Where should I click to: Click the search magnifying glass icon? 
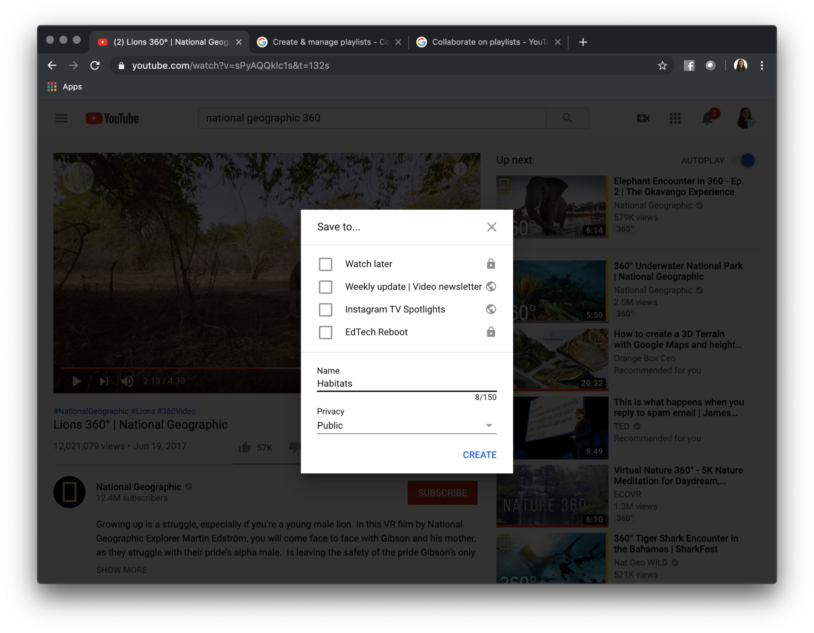[567, 118]
